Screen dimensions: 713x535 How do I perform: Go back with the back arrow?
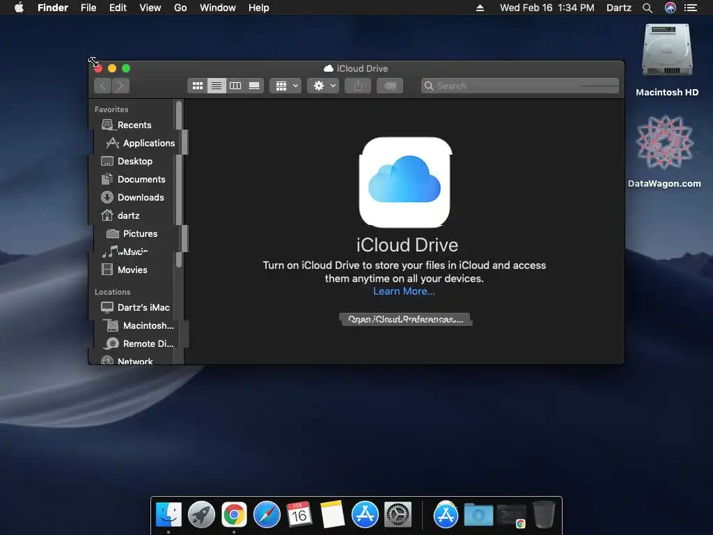(103, 86)
